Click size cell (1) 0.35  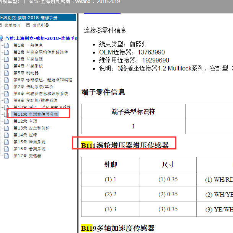click(x=168, y=179)
